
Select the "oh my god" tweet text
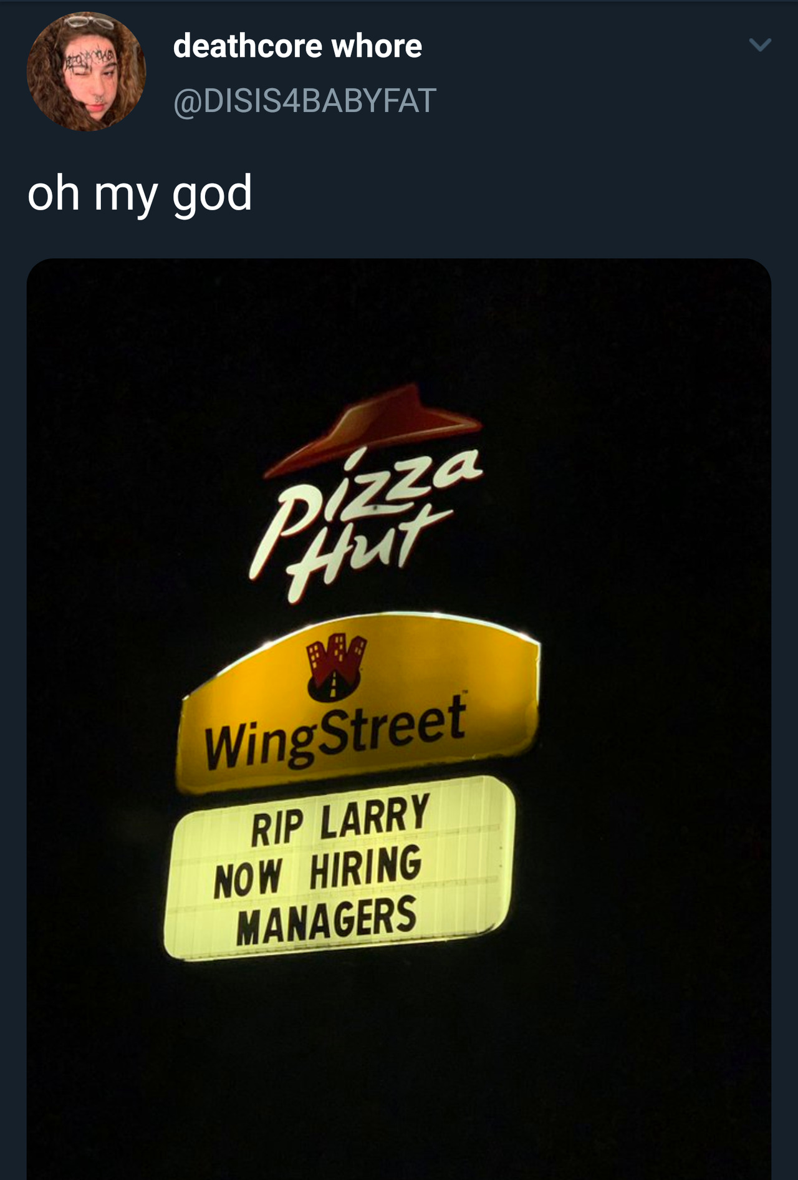point(140,194)
